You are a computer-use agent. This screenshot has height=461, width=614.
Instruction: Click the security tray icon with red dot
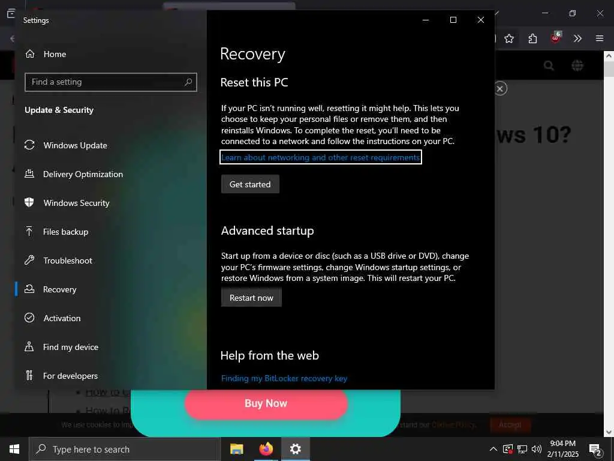pyautogui.click(x=508, y=449)
